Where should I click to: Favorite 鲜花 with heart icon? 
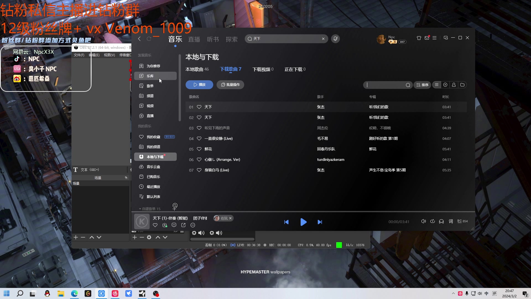click(x=199, y=149)
